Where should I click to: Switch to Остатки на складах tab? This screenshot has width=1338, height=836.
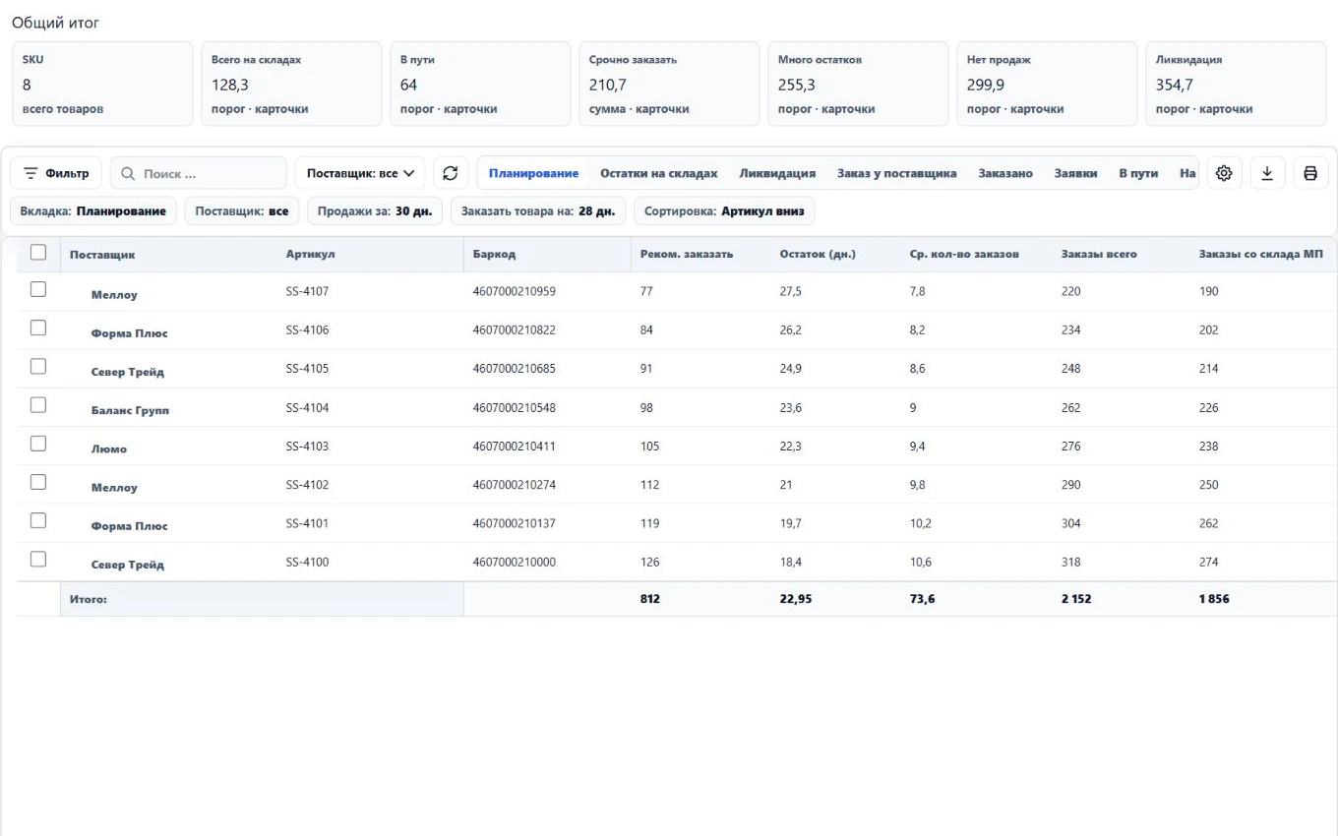(x=658, y=173)
